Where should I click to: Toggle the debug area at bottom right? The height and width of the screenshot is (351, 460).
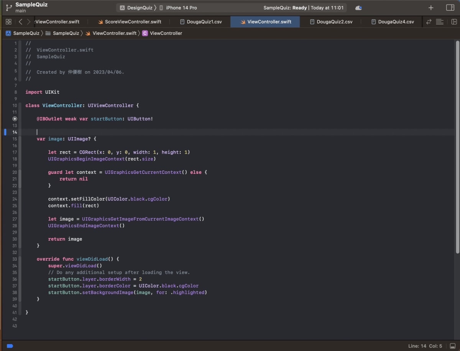tap(453, 346)
